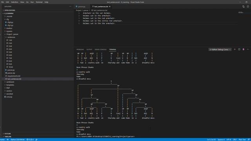
Task: Switch to the parser.py editor tab
Action: (x=82, y=7)
